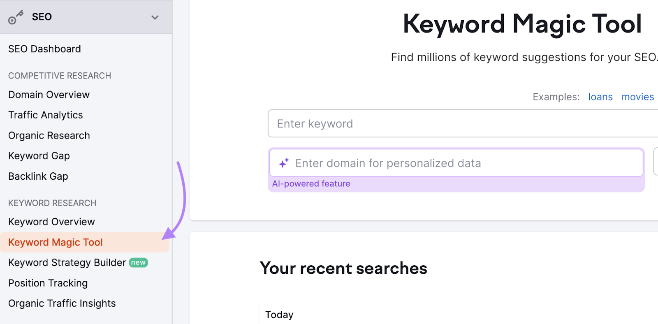Click the 'loans' example link

tap(600, 97)
